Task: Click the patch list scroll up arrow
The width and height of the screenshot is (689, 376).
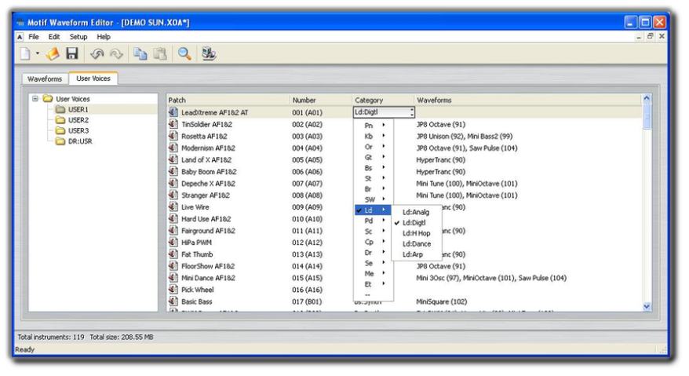Action: pos(647,98)
